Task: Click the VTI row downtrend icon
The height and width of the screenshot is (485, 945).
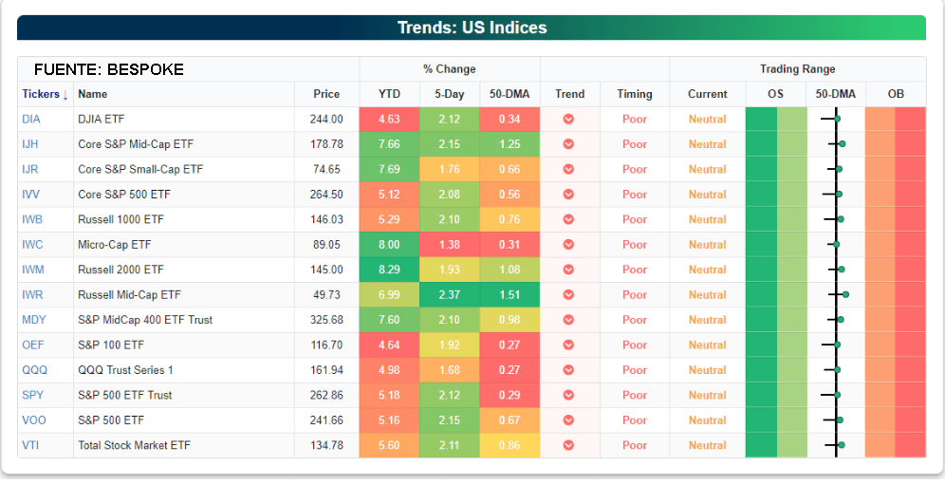Action: [x=569, y=445]
